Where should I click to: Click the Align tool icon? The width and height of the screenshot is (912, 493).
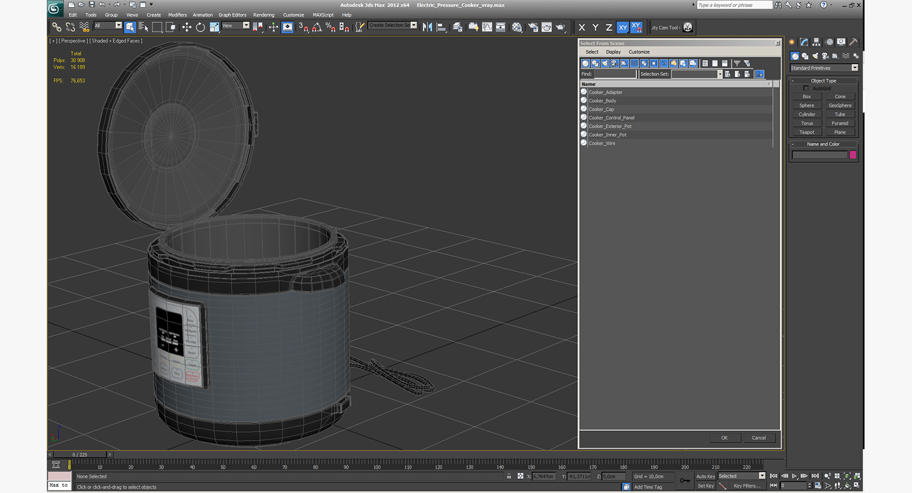[x=441, y=27]
